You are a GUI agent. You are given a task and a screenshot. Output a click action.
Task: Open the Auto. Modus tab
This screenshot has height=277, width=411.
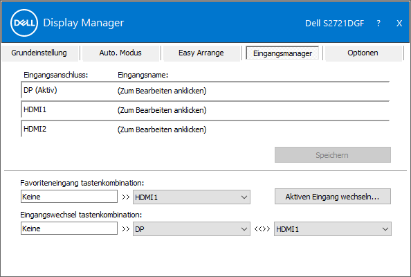point(121,53)
